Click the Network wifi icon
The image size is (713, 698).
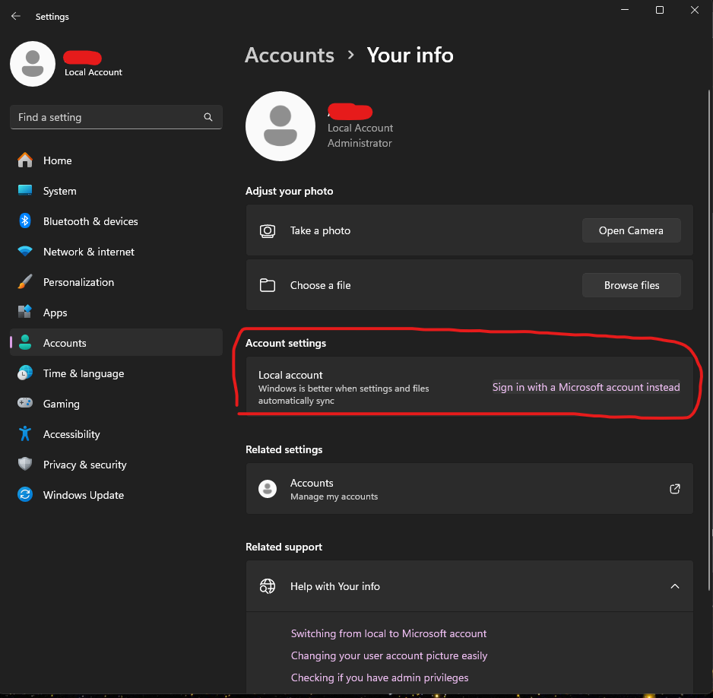(x=25, y=251)
